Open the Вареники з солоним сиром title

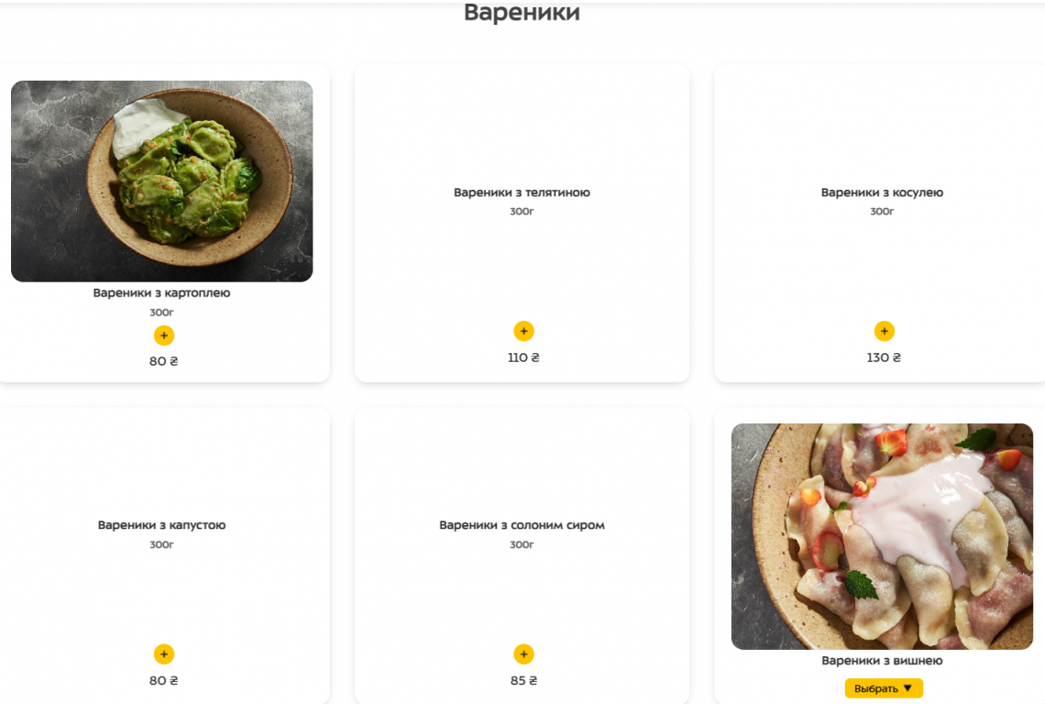522,525
